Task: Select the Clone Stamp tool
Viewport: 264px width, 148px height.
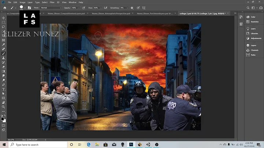Action: point(3,58)
